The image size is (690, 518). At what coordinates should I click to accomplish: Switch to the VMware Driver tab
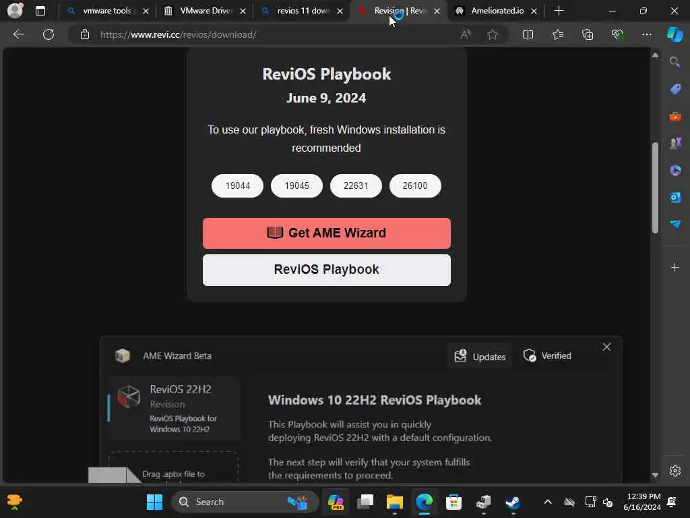pos(205,11)
